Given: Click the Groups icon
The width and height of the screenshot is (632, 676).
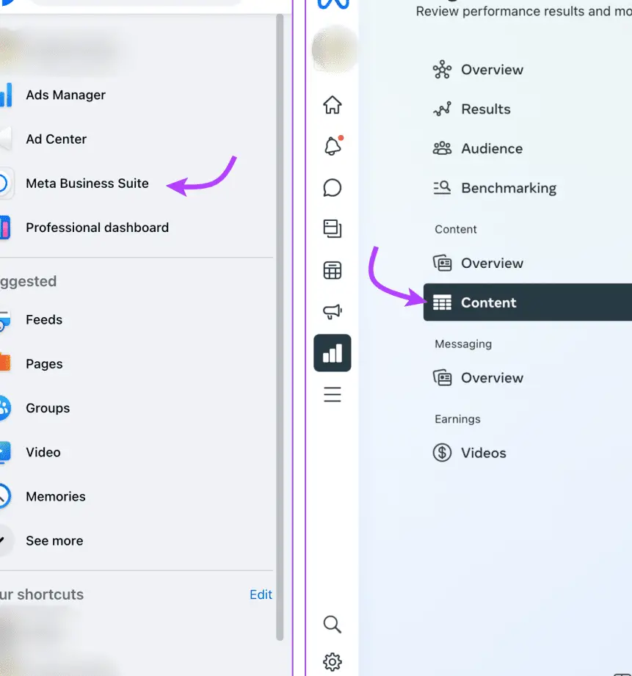Looking at the screenshot, I should point(5,408).
